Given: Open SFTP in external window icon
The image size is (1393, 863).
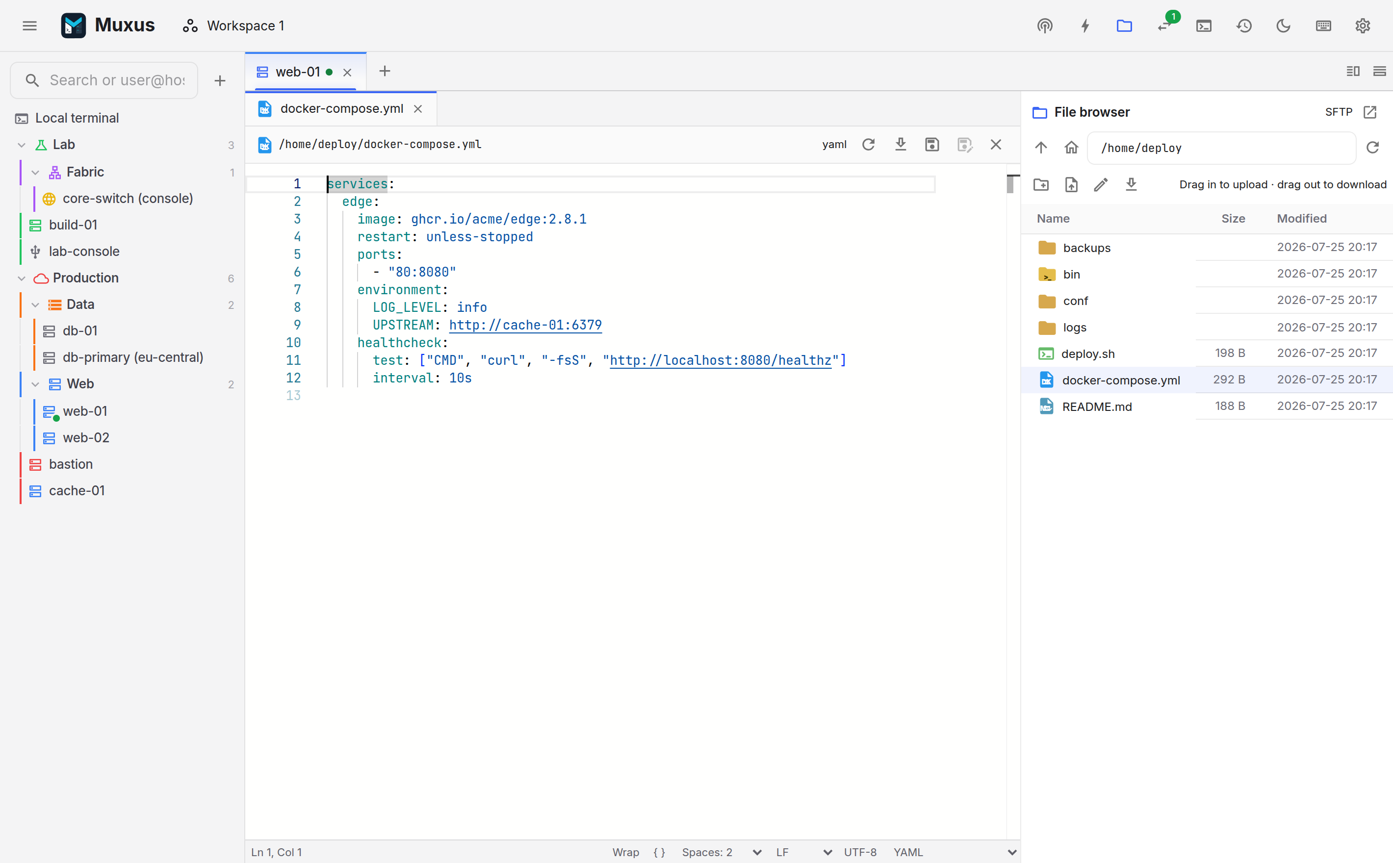Looking at the screenshot, I should coord(1369,112).
